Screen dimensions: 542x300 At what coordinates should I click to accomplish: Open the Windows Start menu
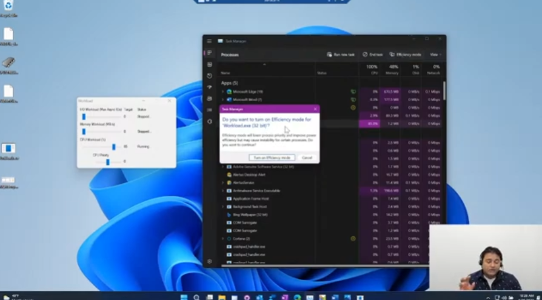[184, 297]
